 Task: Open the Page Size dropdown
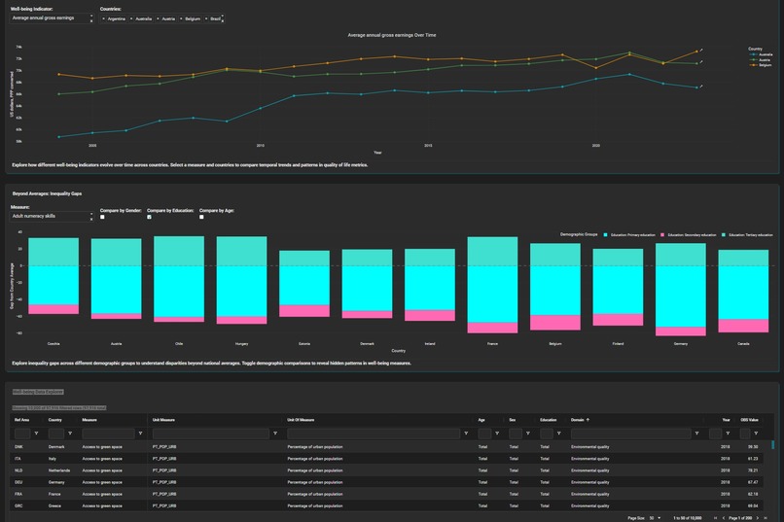coord(655,518)
